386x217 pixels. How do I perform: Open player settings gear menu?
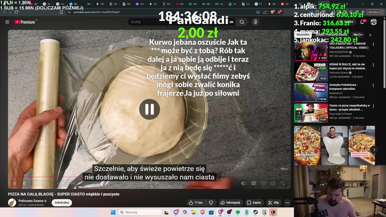pos(263,183)
